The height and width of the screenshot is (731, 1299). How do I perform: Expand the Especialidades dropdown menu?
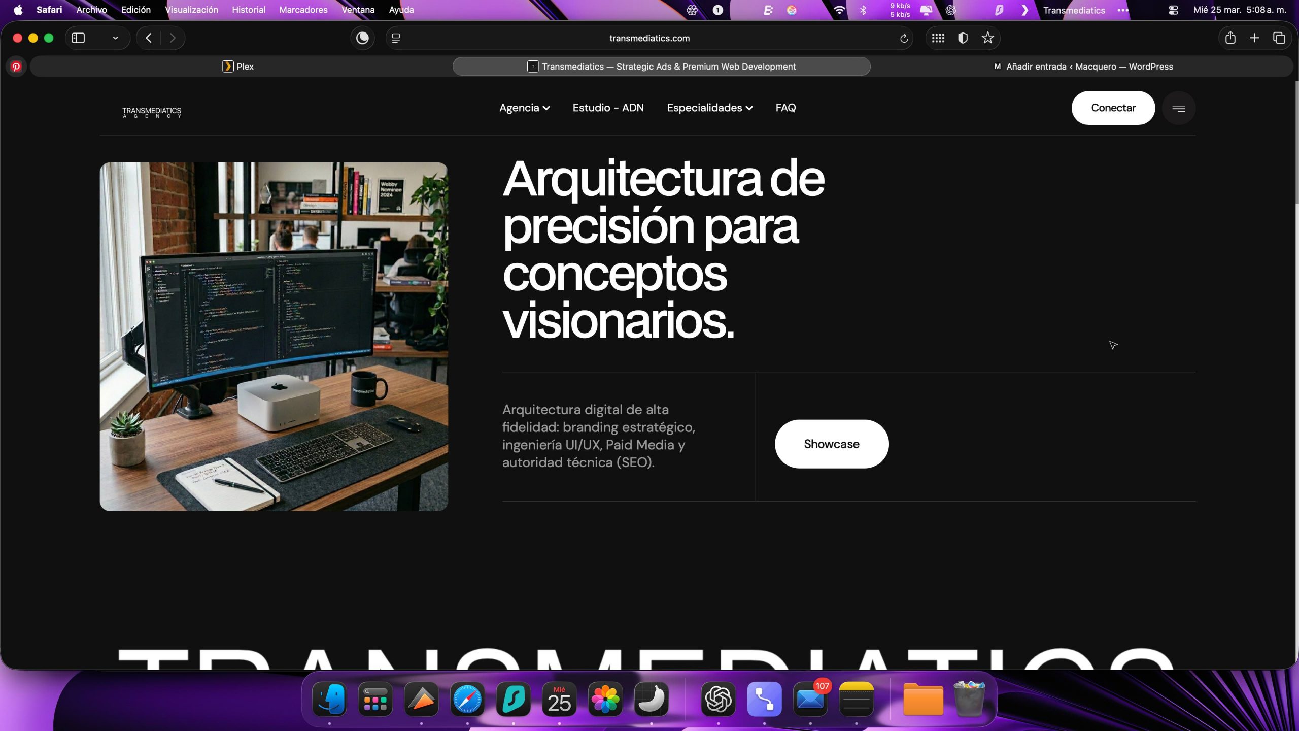[709, 108]
